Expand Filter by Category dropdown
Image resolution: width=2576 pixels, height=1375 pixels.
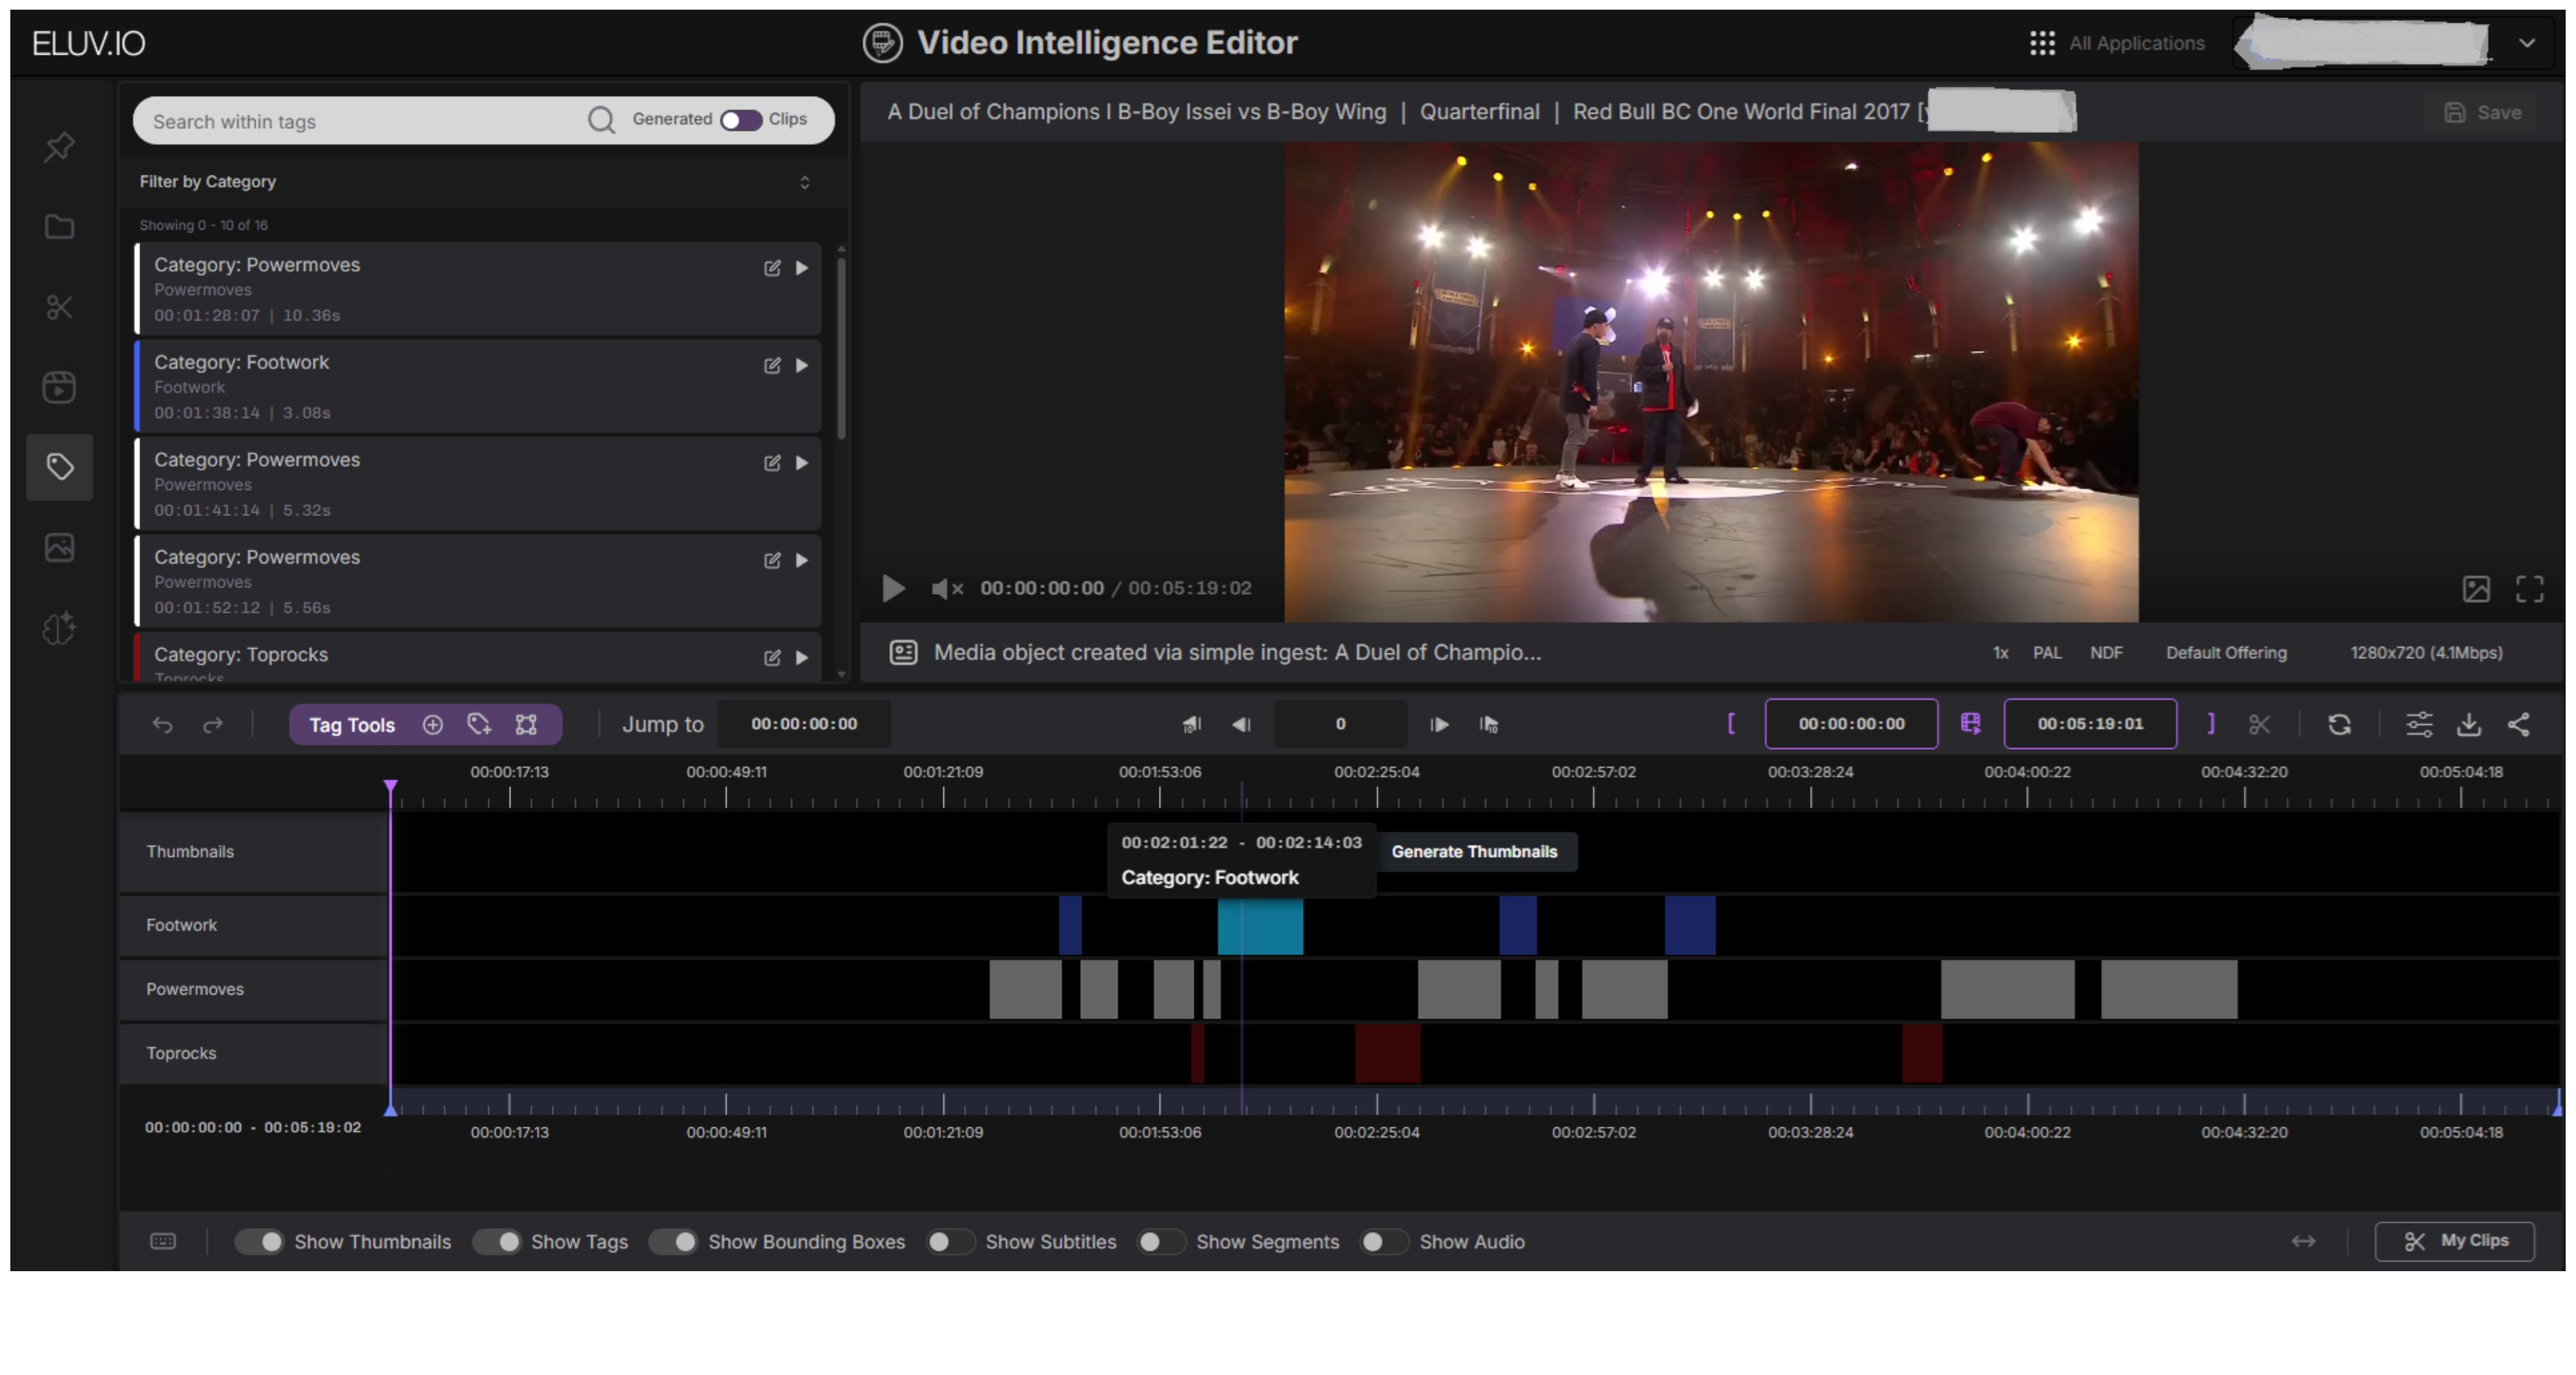point(804,182)
